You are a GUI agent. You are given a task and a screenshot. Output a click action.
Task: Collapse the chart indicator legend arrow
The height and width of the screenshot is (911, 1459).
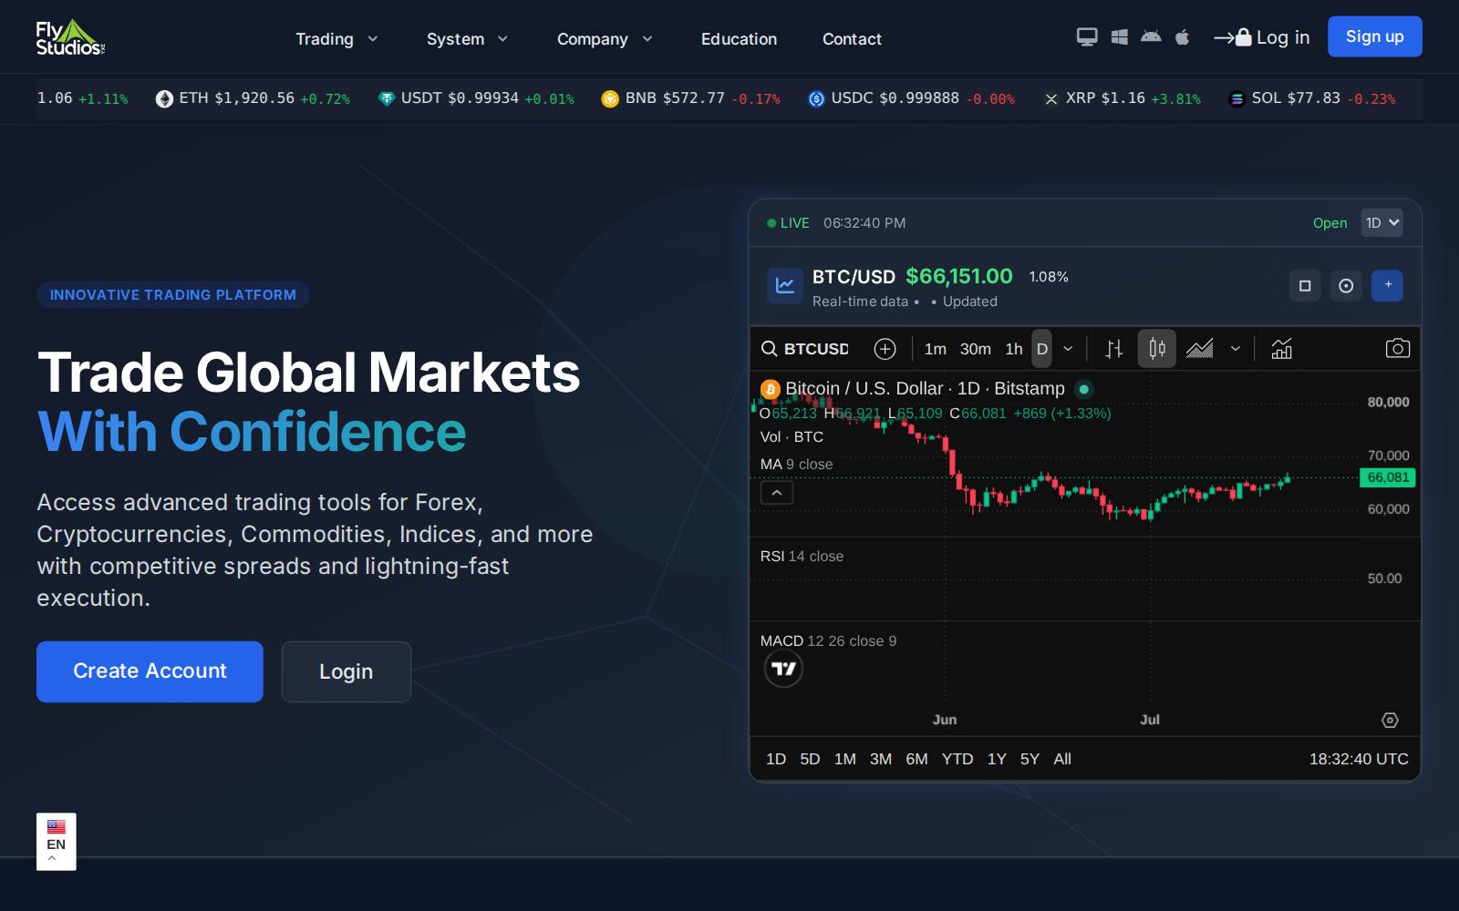pos(777,493)
